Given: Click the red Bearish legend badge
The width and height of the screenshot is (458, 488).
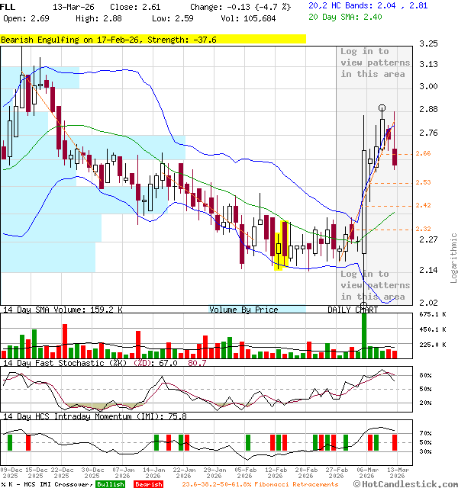Looking at the screenshot, I should pos(149,484).
